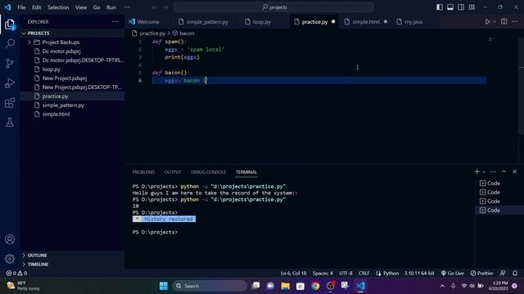Open the Selection menu
This screenshot has height=294, width=524.
click(x=58, y=7)
